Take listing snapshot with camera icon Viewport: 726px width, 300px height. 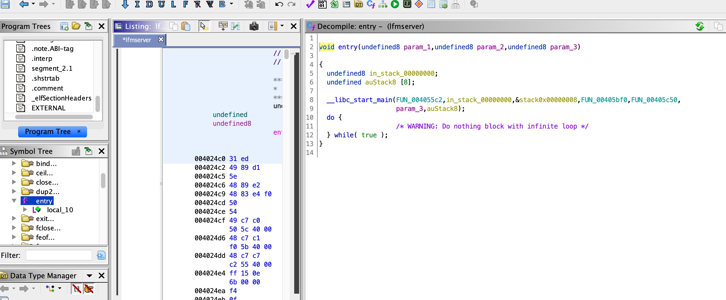pos(254,26)
